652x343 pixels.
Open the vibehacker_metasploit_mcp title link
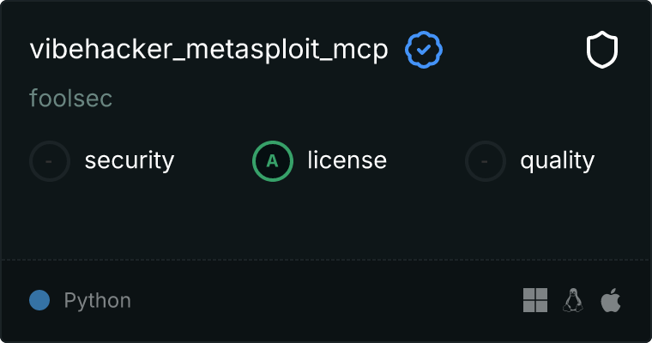pos(208,51)
